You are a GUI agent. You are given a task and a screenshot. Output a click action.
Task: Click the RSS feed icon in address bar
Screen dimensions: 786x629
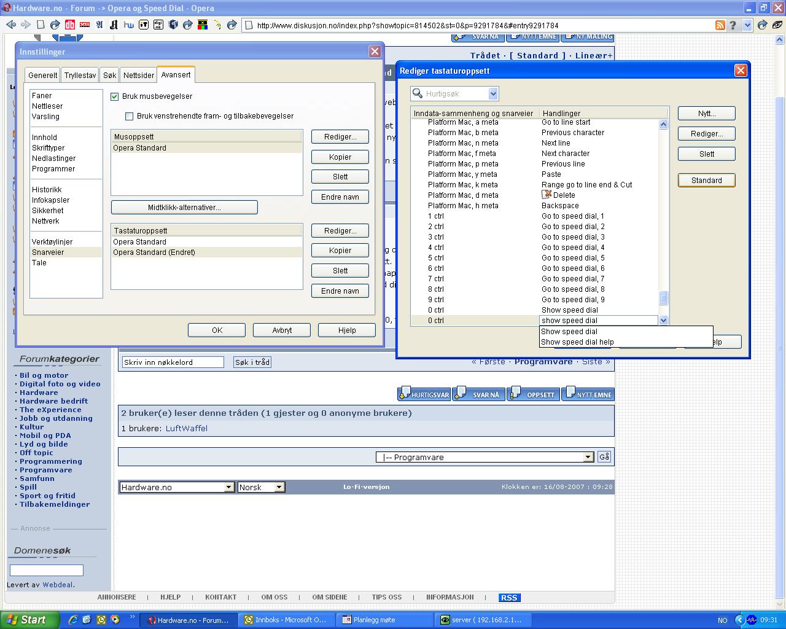pyautogui.click(x=720, y=25)
